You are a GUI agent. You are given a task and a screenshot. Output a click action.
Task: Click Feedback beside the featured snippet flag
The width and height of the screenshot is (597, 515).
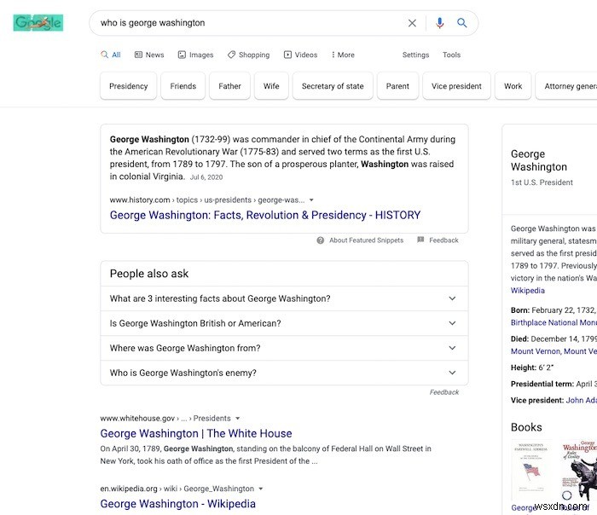pos(443,240)
